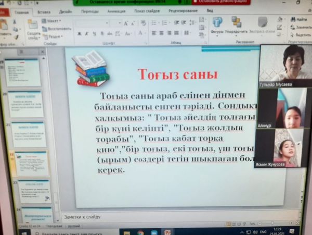Viewport: 312px width, 235px height.
Task: Expand the Раздел section dropdown
Action: point(54,36)
